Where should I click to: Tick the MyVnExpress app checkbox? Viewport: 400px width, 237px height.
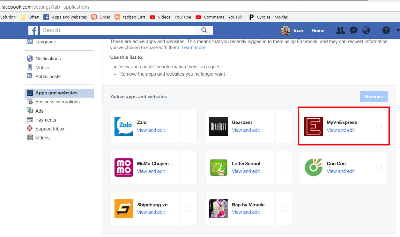pyautogui.click(x=379, y=126)
